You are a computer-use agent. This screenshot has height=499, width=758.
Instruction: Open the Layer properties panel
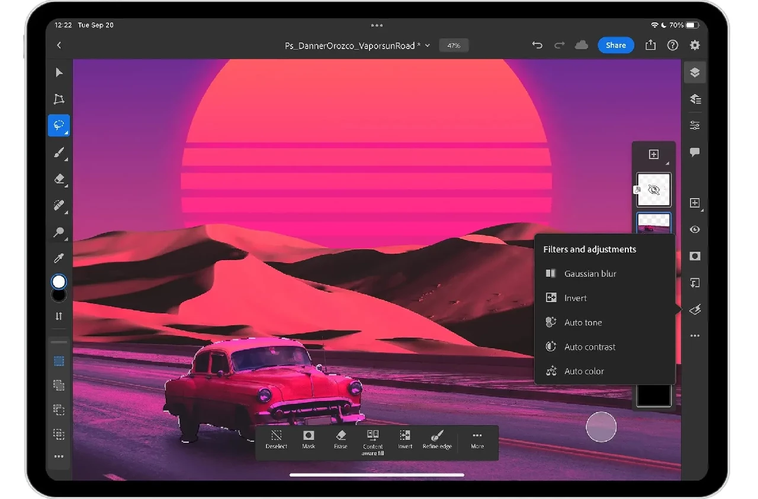(x=695, y=99)
